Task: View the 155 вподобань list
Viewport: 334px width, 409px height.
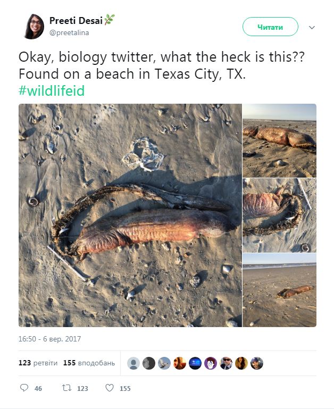Action: point(89,363)
